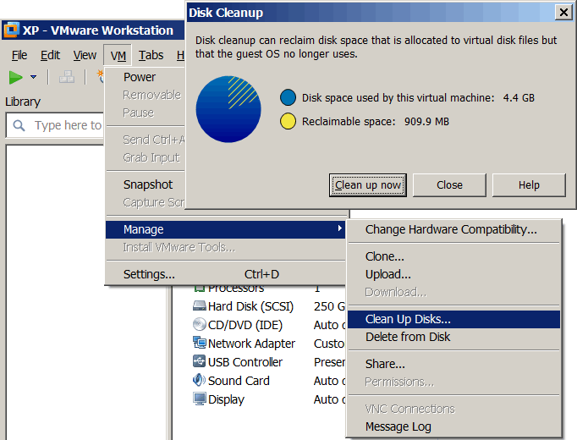The image size is (577, 440).
Task: Click the Clean up now button
Action: click(368, 185)
